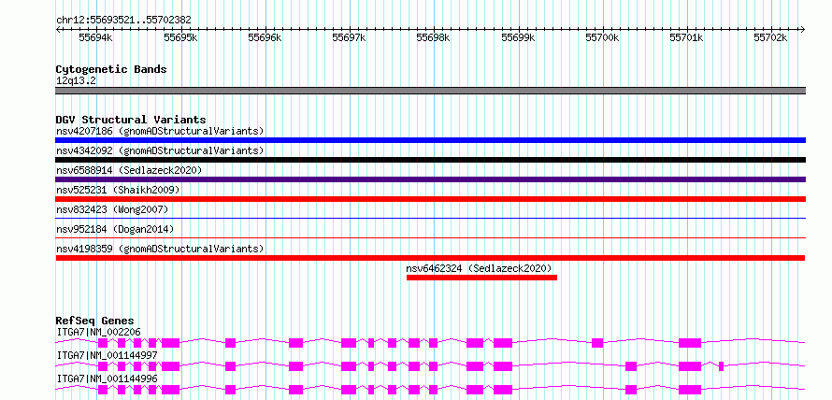Open variant label nsv4207186
832x400 pixels.
point(160,131)
